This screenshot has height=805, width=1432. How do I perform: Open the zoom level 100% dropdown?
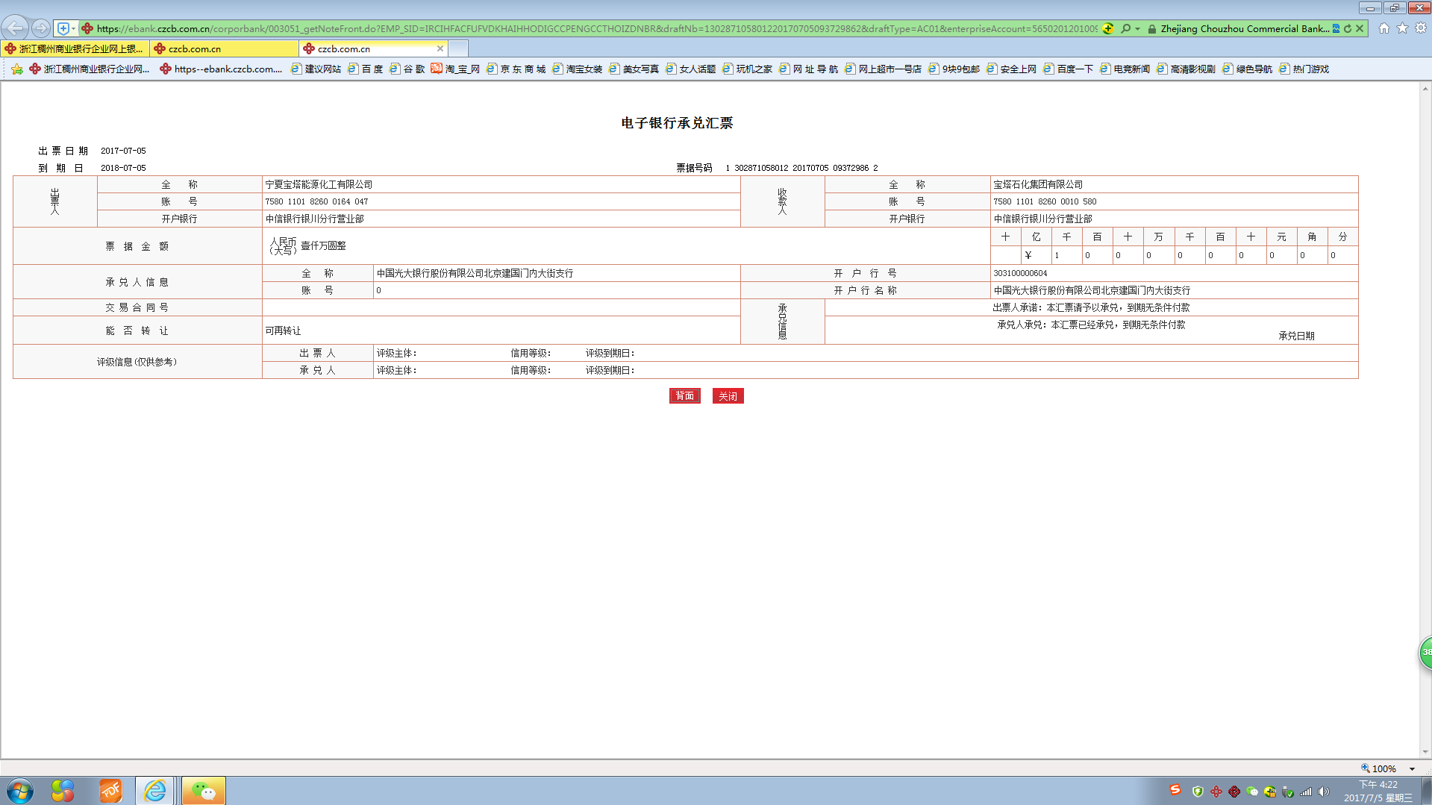(1412, 768)
